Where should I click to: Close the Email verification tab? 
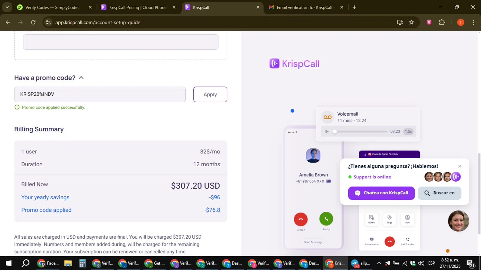tap(342, 7)
